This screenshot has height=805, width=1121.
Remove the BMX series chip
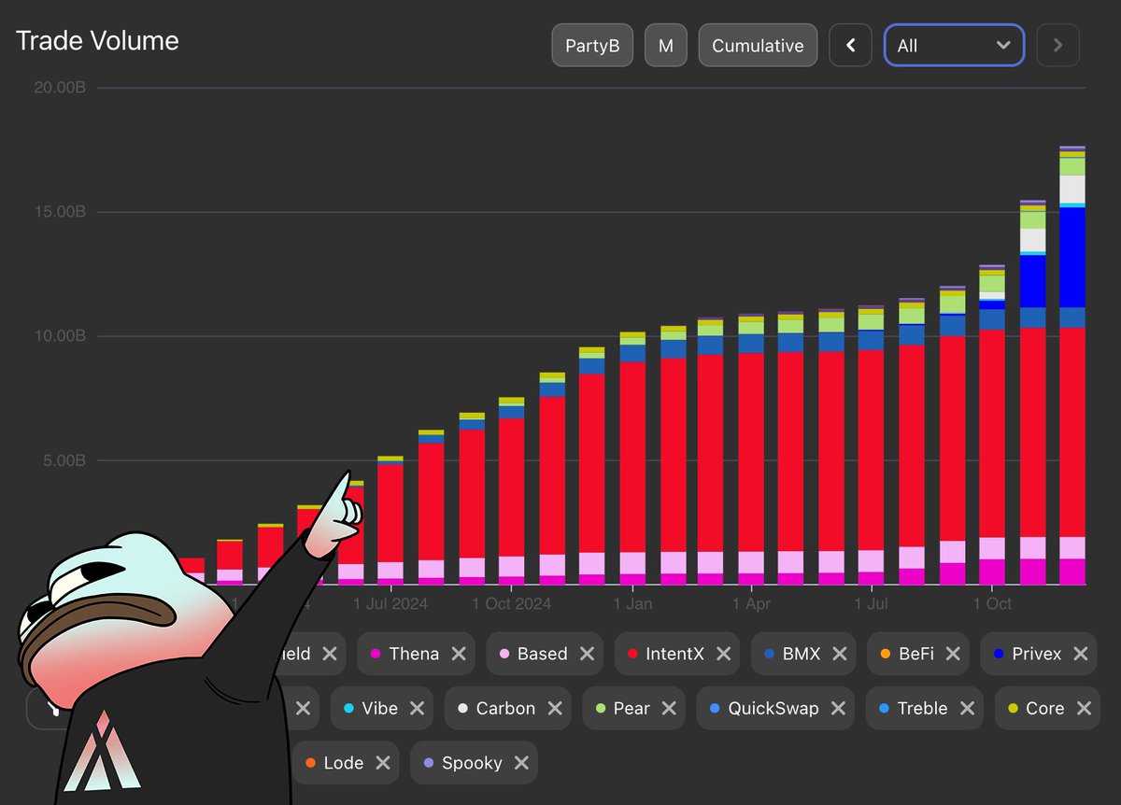tap(839, 654)
